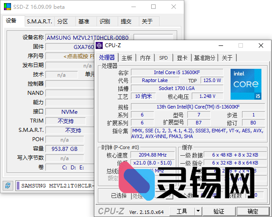This screenshot has height=217, width=272.
Task: Click the core voltage value 1.248 V
Action: coord(208,96)
